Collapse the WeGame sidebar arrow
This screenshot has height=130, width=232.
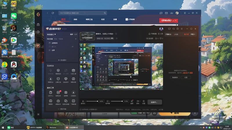[38, 114]
